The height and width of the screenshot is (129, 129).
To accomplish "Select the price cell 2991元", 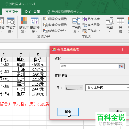I will click(38, 74).
